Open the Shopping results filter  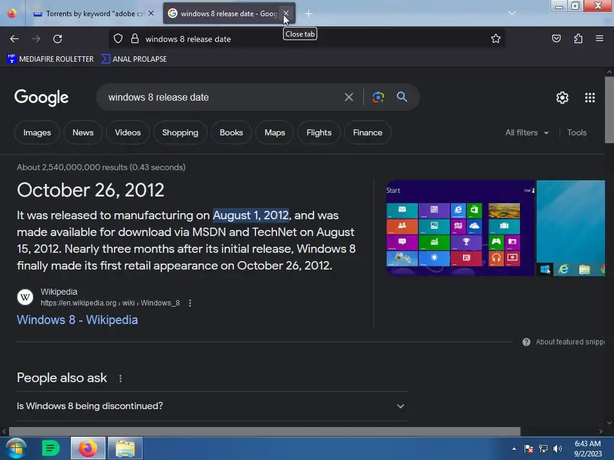tap(180, 132)
